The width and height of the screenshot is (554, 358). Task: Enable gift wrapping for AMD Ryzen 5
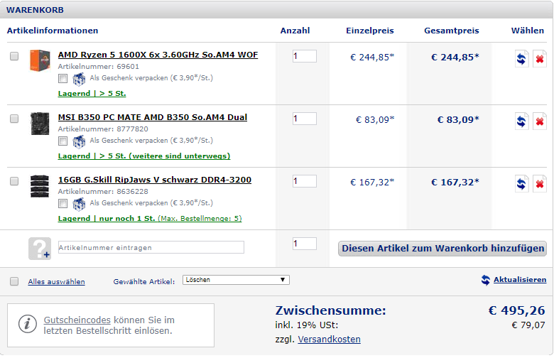(63, 78)
